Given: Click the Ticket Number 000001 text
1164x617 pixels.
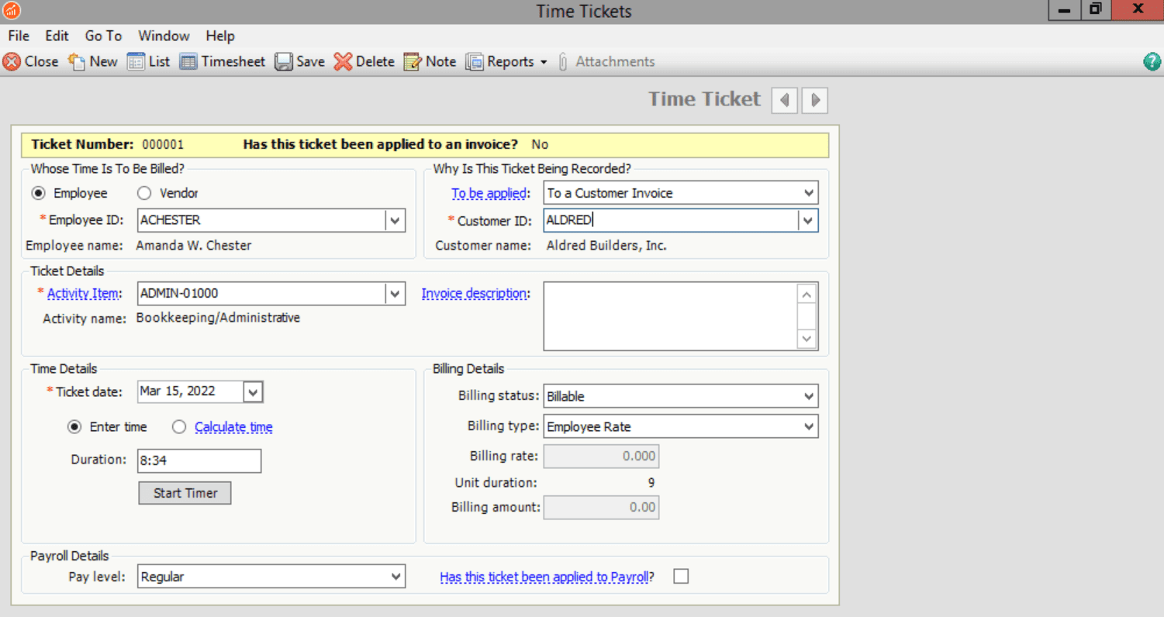Looking at the screenshot, I should [108, 144].
